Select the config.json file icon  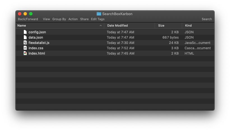click(x=25, y=32)
